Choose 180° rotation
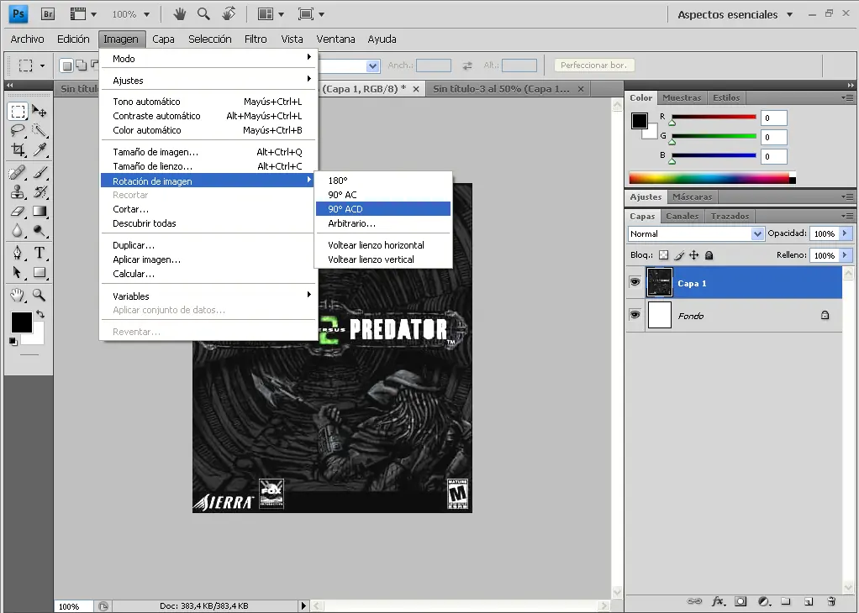This screenshot has height=613, width=859. 383,181
